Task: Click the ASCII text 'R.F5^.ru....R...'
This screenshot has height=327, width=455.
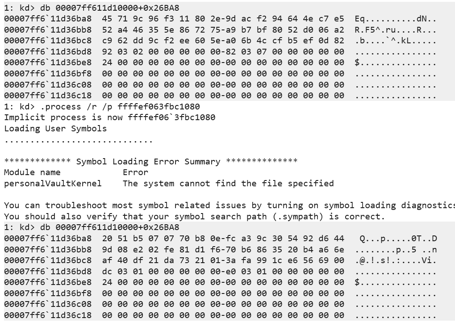Action: pos(396,29)
